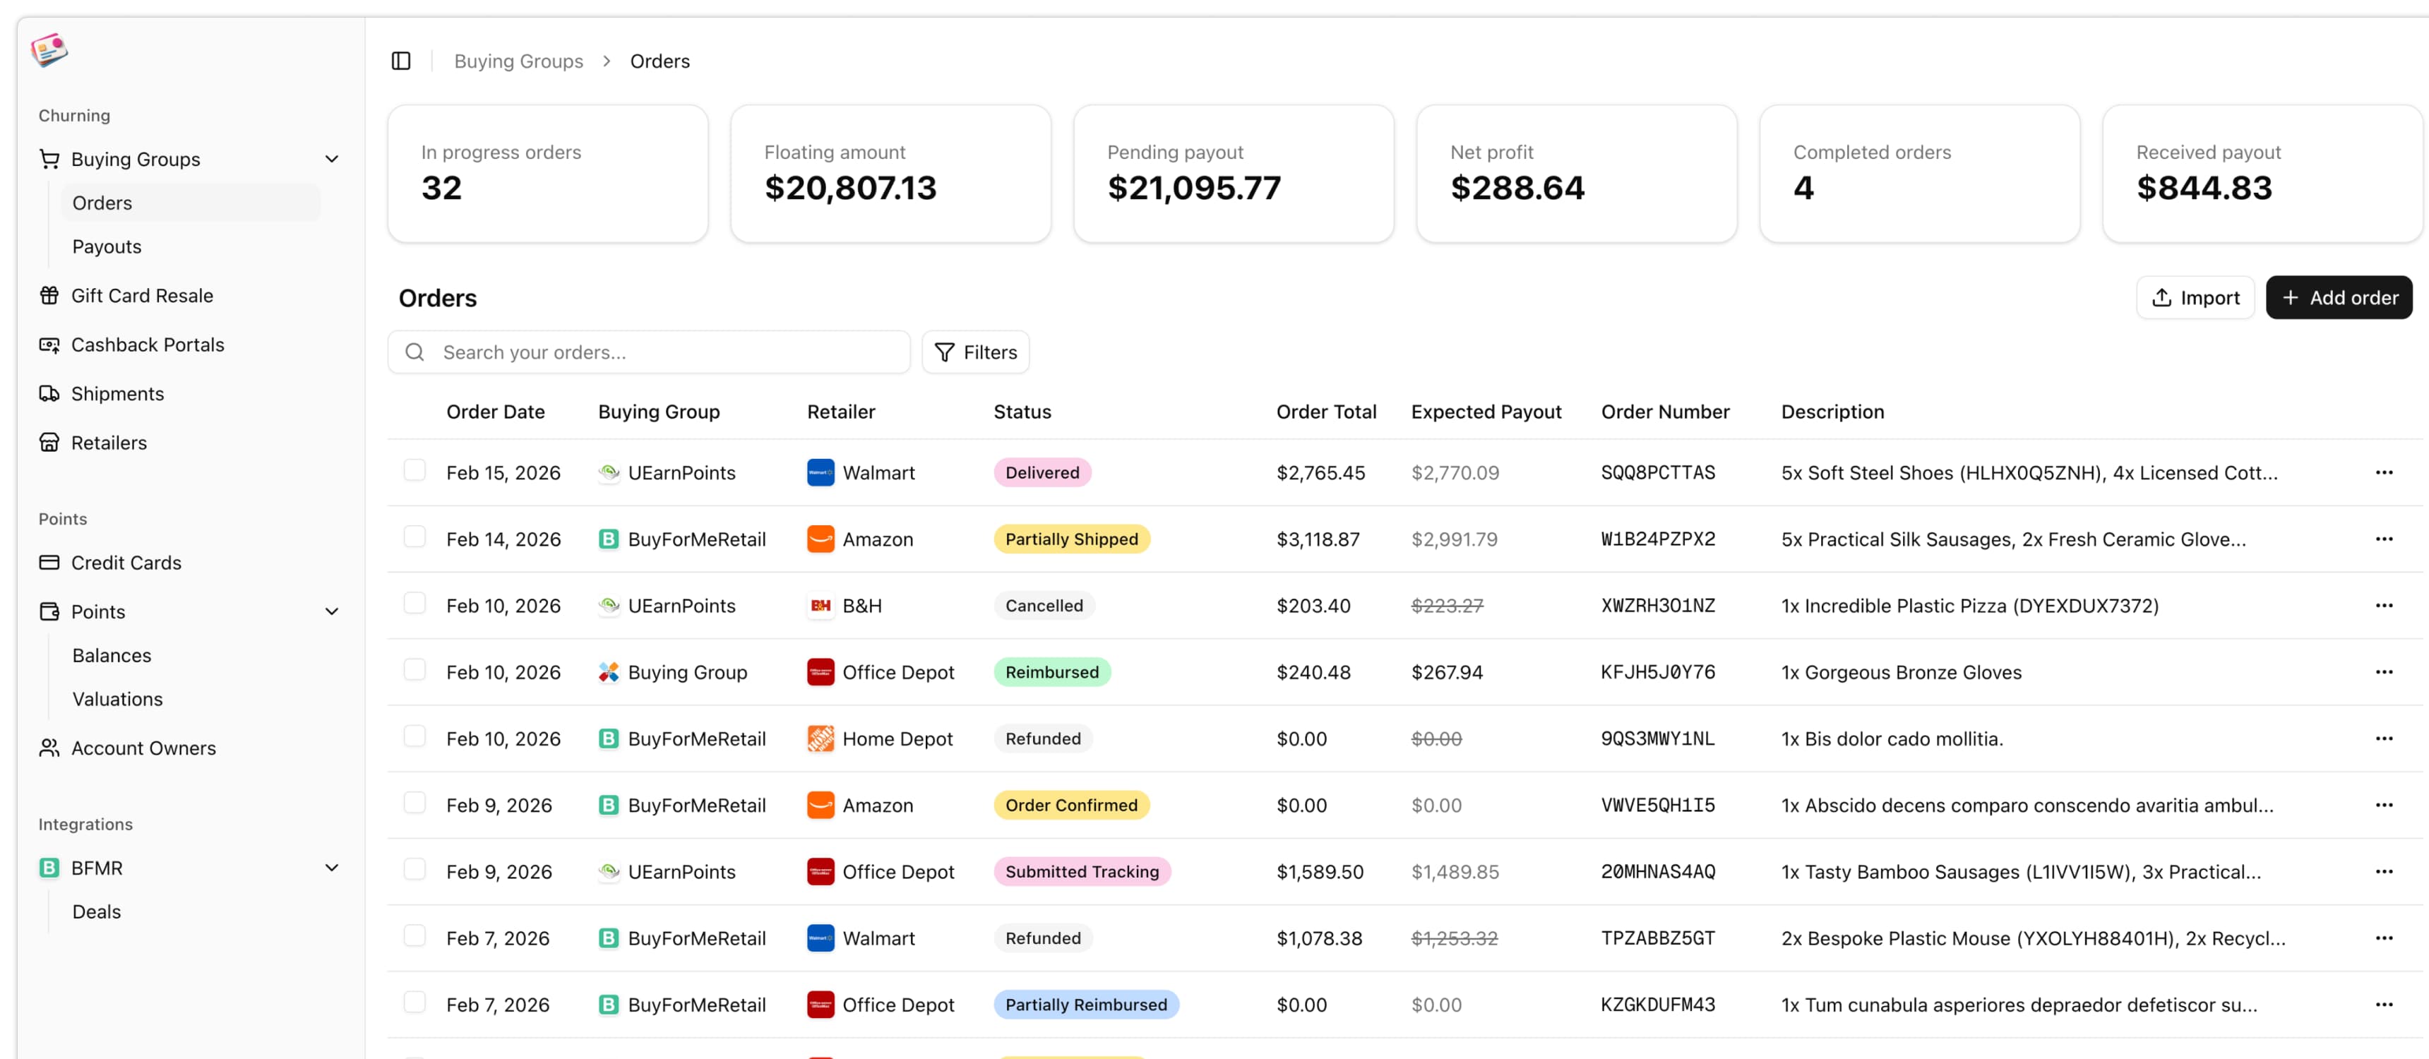Open the Deals page under BFMR
This screenshot has height=1059, width=2429.
tap(96, 911)
